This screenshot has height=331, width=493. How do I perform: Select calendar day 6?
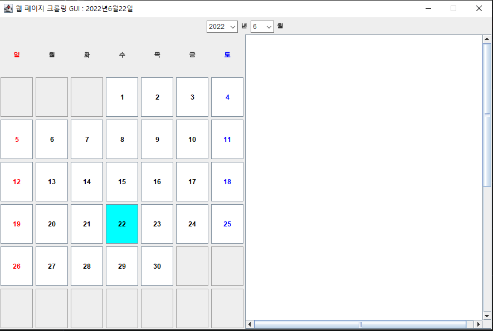point(52,140)
